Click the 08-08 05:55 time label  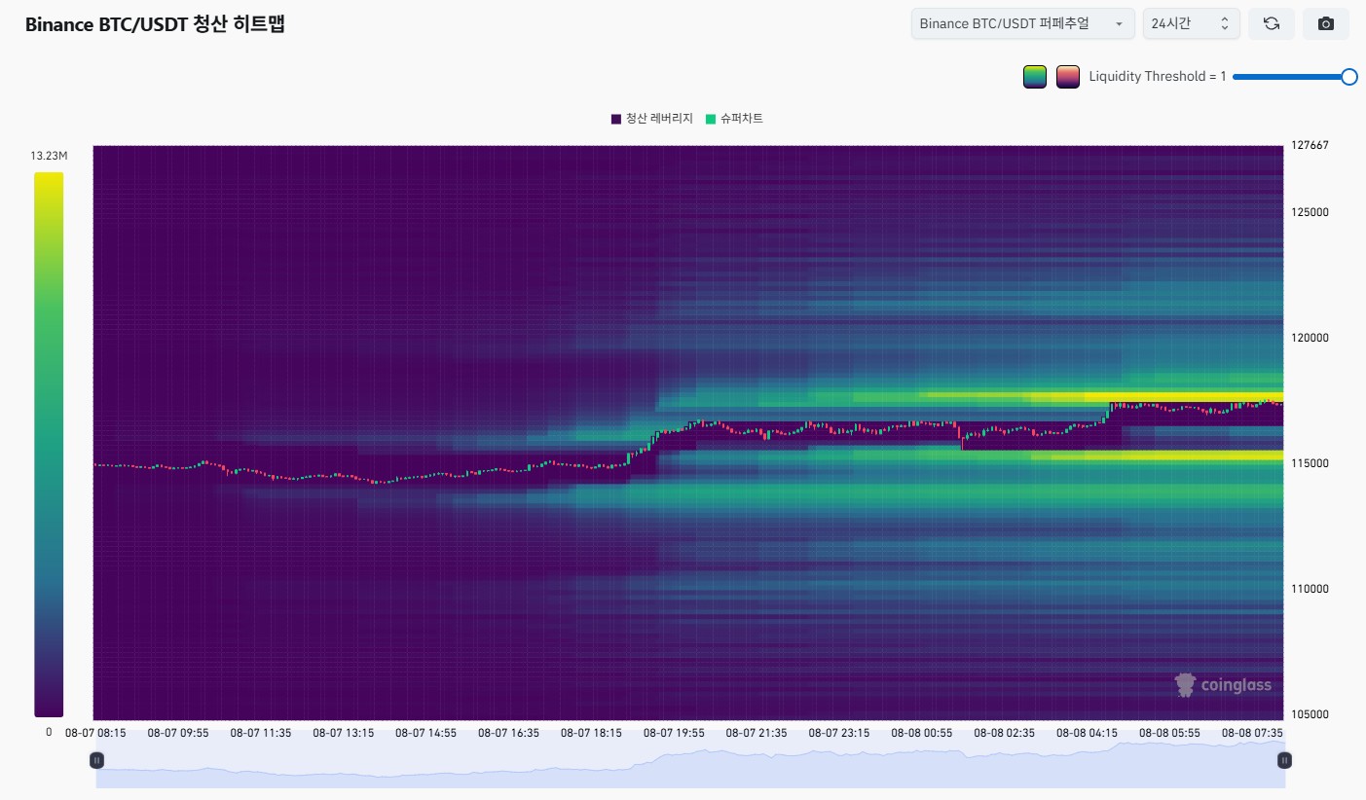(x=1170, y=733)
